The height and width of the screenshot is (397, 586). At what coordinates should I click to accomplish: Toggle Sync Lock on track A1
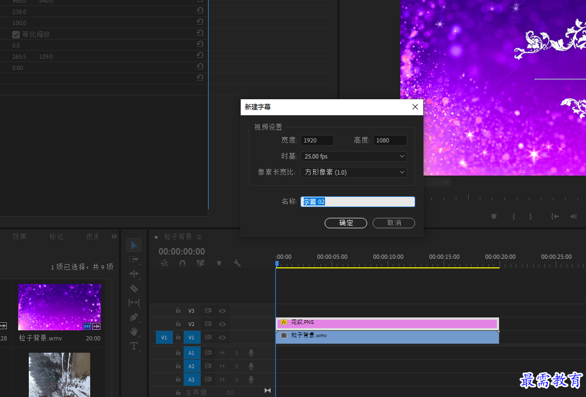point(208,353)
